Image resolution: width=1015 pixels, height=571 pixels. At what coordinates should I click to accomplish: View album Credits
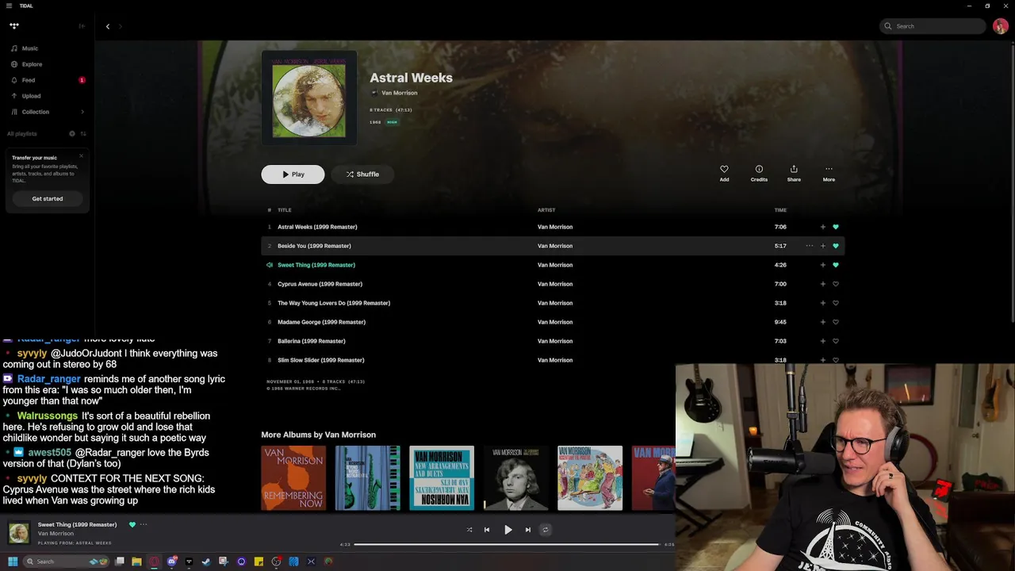click(759, 173)
